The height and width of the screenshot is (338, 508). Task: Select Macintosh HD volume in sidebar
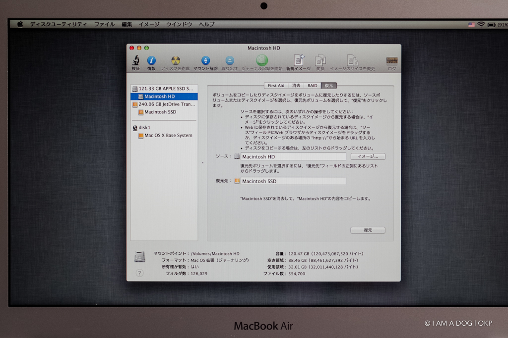coord(164,97)
